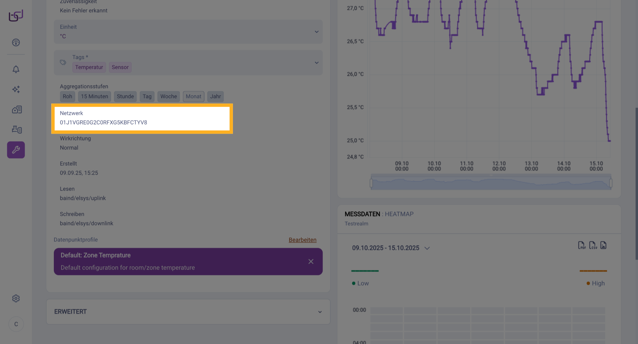638x344 pixels.
Task: Expand the Tags dropdown
Action: pos(316,63)
